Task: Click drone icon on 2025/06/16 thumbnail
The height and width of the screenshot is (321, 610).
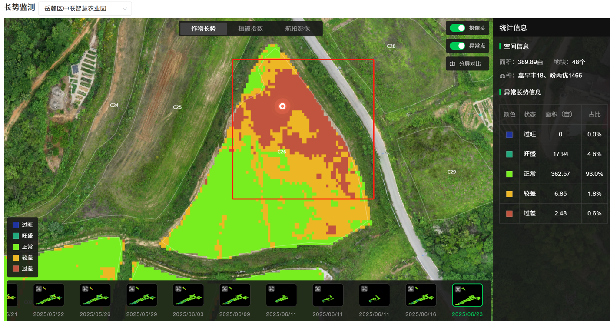Action: 411,289
